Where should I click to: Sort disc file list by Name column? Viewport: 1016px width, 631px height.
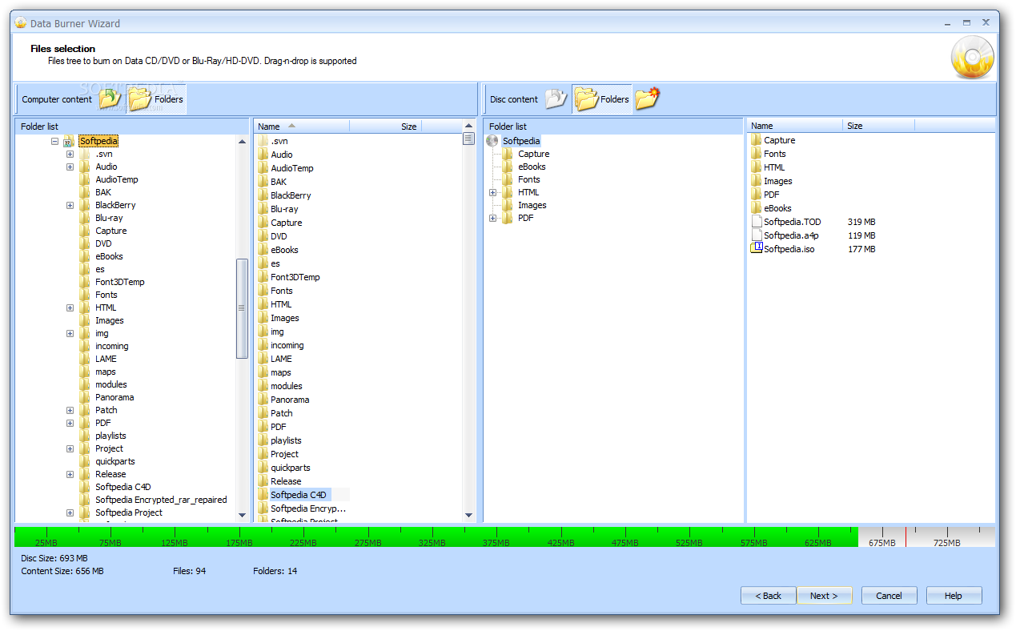tap(795, 126)
